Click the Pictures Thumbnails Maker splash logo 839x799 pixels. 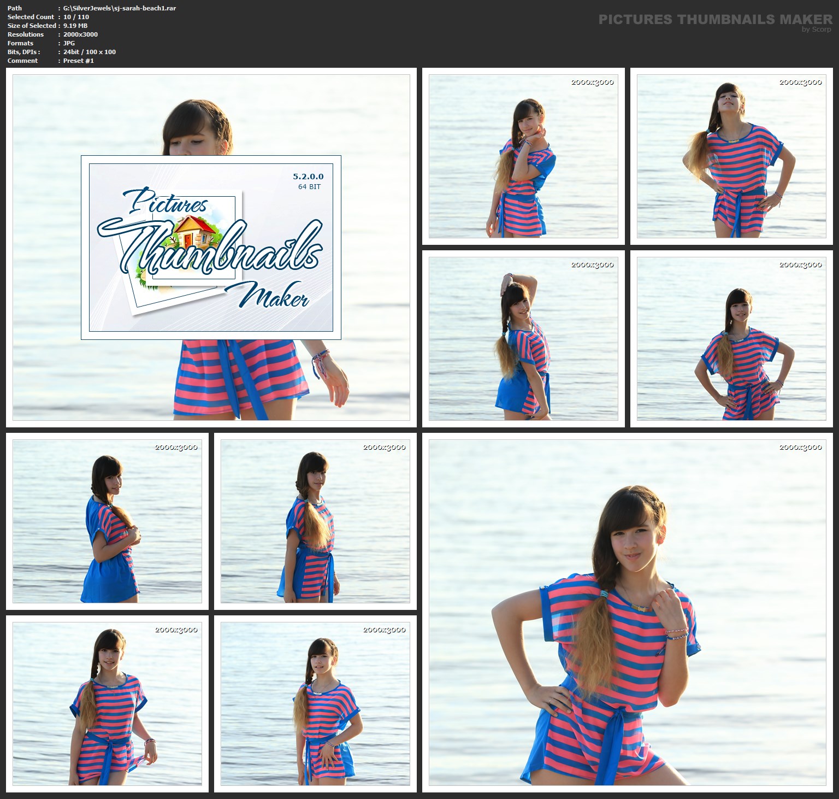(x=211, y=248)
